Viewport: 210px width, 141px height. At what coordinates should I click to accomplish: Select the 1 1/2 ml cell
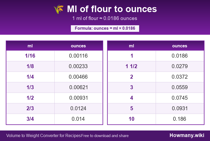click(x=132, y=66)
